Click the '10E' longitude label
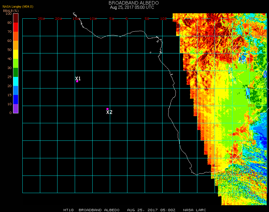Viewport: 269px width, 212px height. (x=164, y=19)
